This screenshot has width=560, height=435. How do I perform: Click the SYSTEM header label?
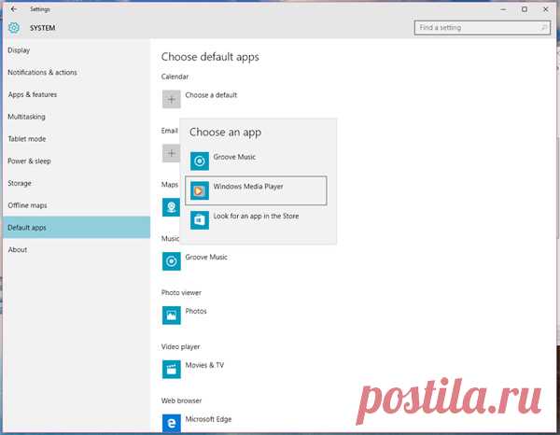43,28
